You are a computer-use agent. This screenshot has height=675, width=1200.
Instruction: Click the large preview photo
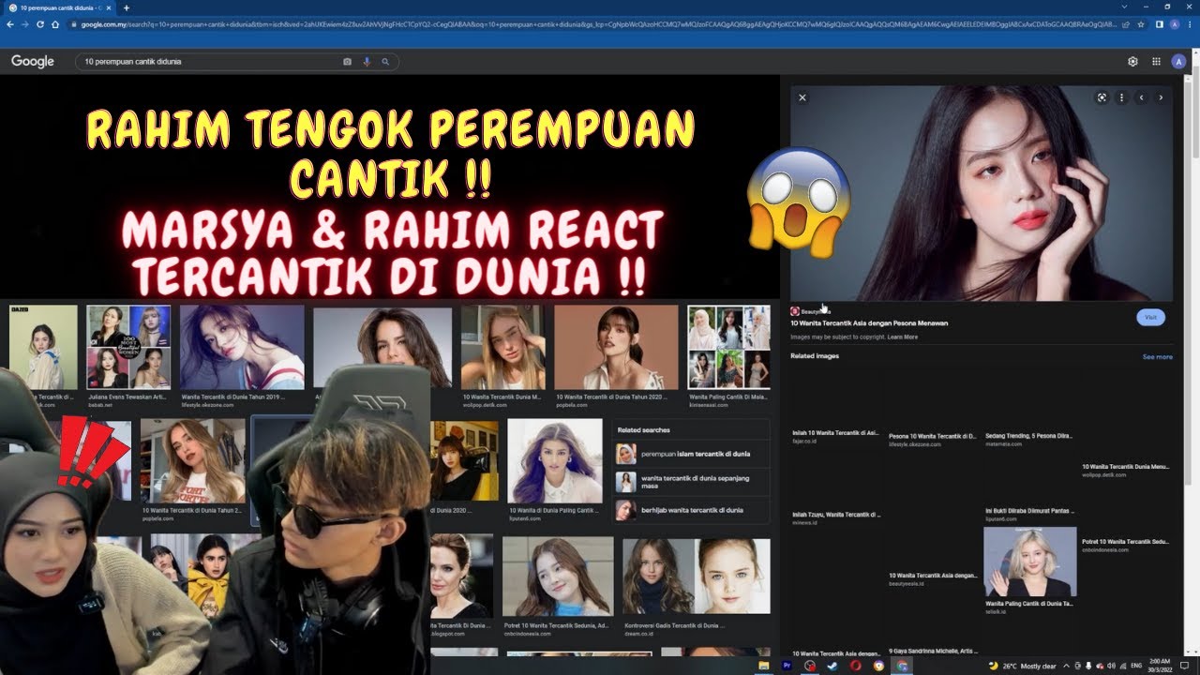[x=982, y=193]
